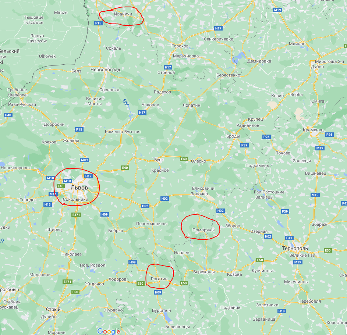The height and width of the screenshot is (335, 347).
Task: Click the H18 road shield near Золотники
Action: click(x=282, y=311)
